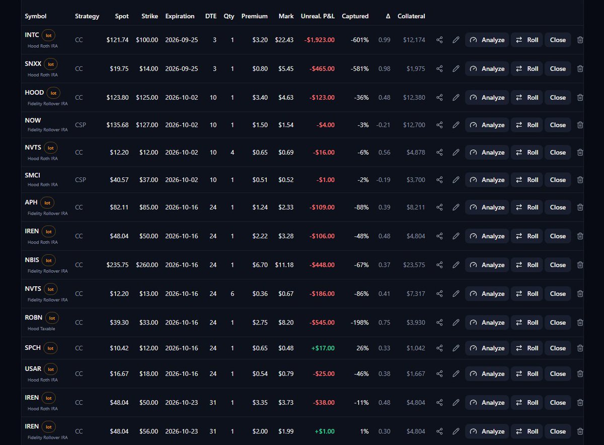The width and height of the screenshot is (604, 445).
Task: Delete the INTC position with the trash icon
Action: [580, 40]
